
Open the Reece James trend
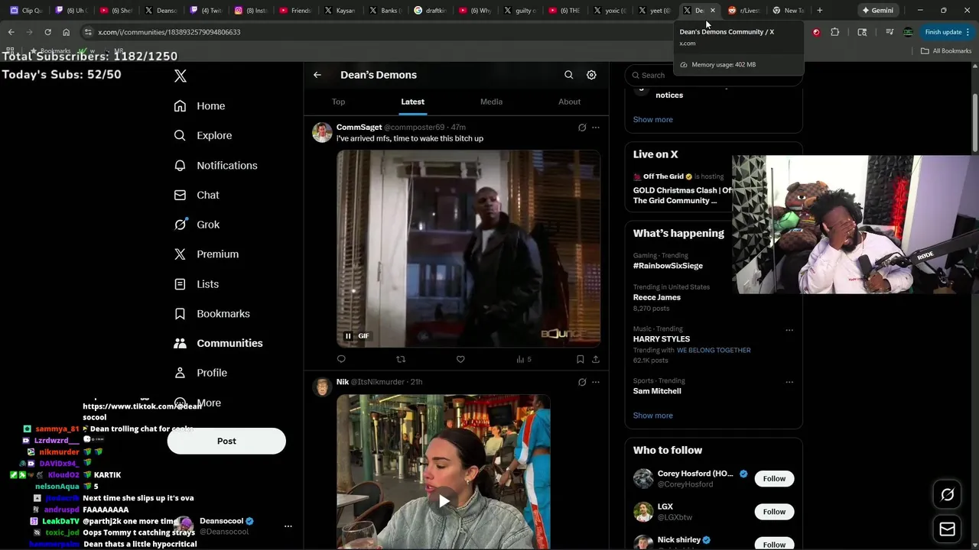click(x=656, y=297)
